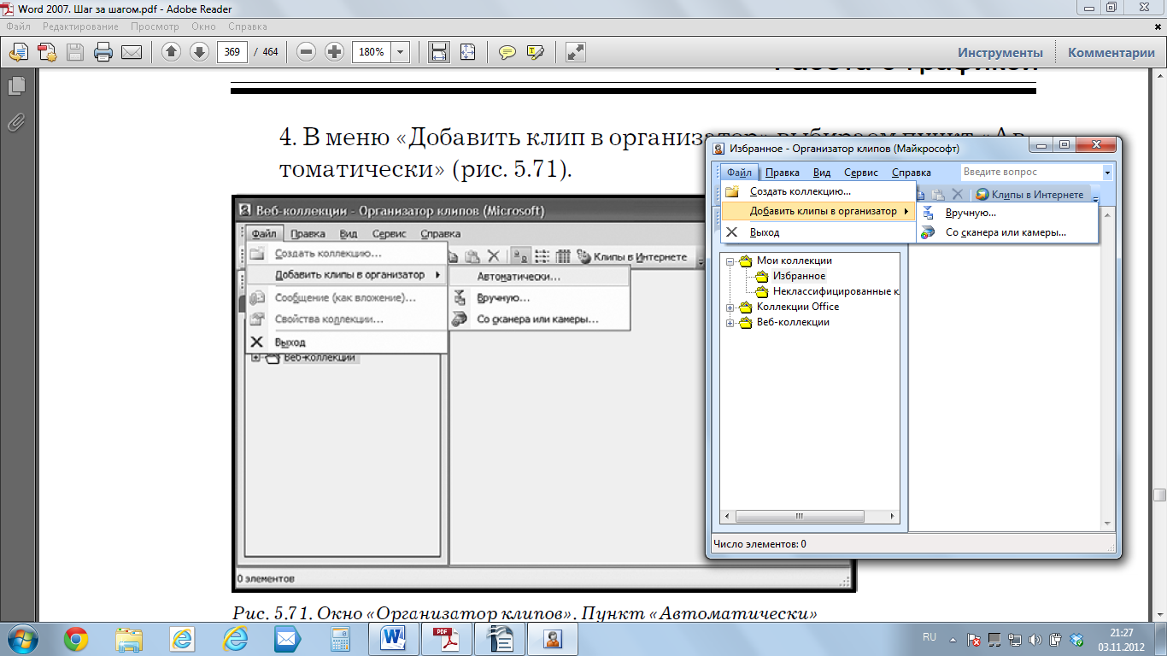Viewport: 1167px width, 656px height.
Task: Open the Справка menu in Clip Organizer
Action: [x=911, y=173]
